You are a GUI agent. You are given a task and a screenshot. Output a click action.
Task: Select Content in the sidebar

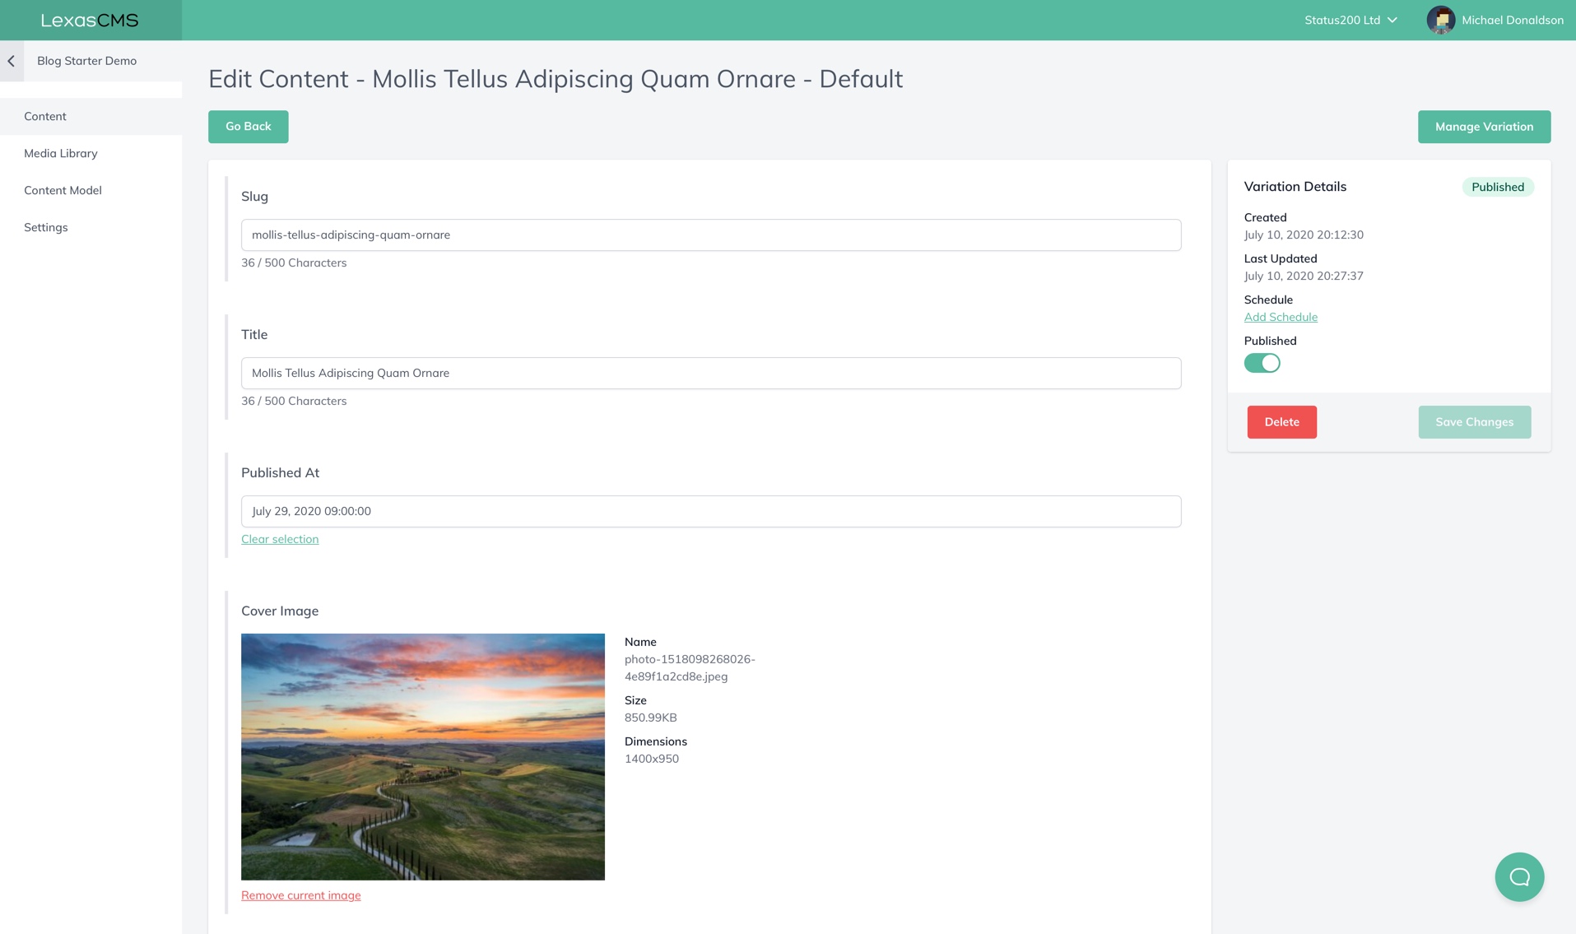(x=45, y=116)
